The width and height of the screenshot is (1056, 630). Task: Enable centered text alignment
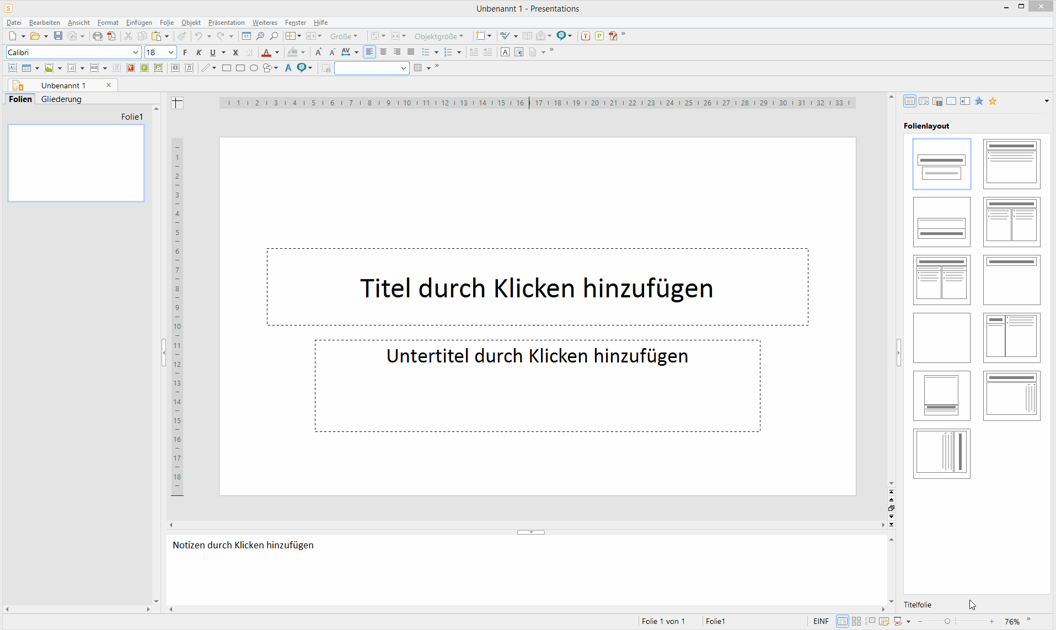pyautogui.click(x=383, y=52)
